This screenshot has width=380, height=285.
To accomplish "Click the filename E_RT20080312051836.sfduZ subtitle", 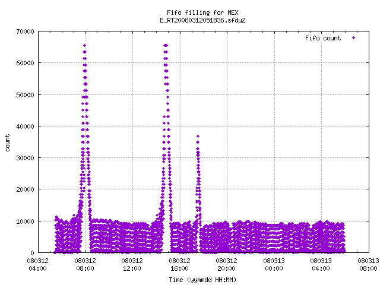I will [x=202, y=20].
